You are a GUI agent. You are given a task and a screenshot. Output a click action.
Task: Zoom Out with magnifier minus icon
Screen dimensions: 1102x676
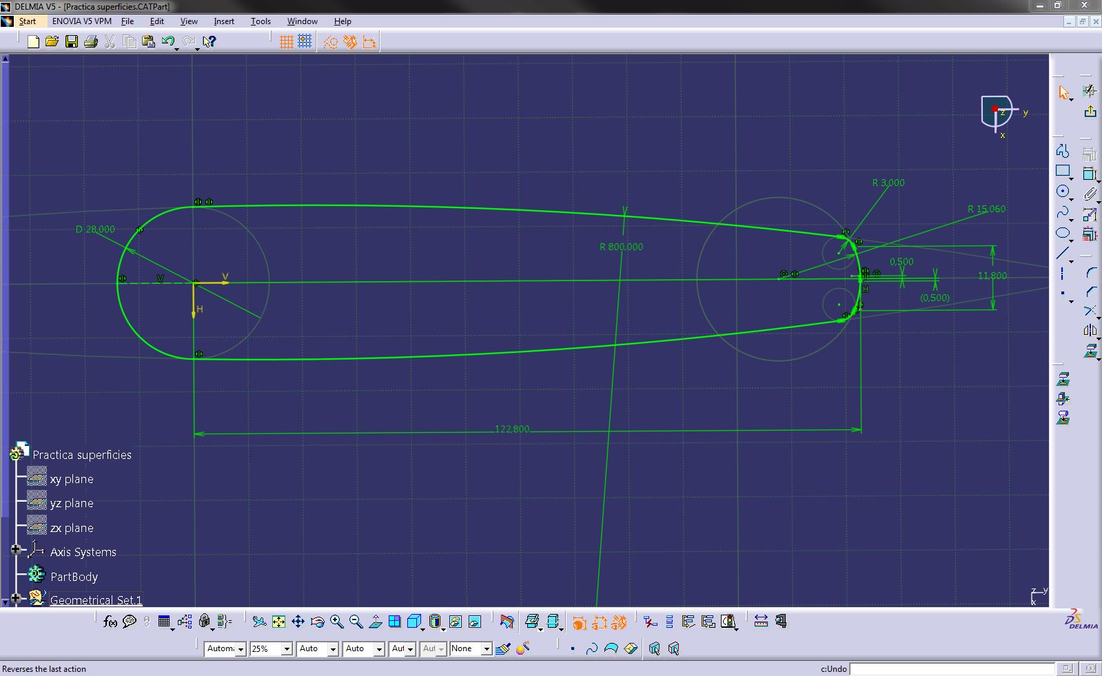tap(356, 622)
